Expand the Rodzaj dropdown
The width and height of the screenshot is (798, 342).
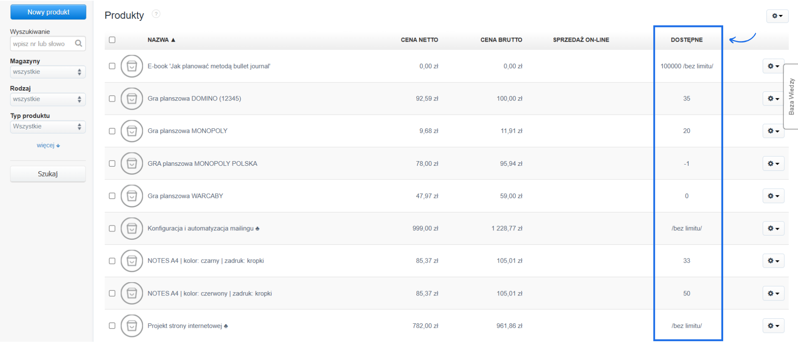pyautogui.click(x=47, y=99)
